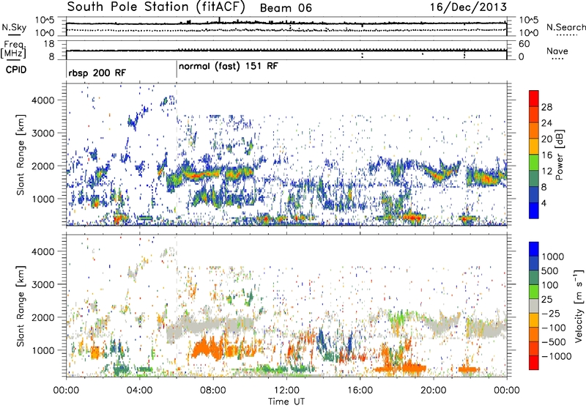Click the '08:00' time tick label
586x406 pixels.
pos(213,391)
